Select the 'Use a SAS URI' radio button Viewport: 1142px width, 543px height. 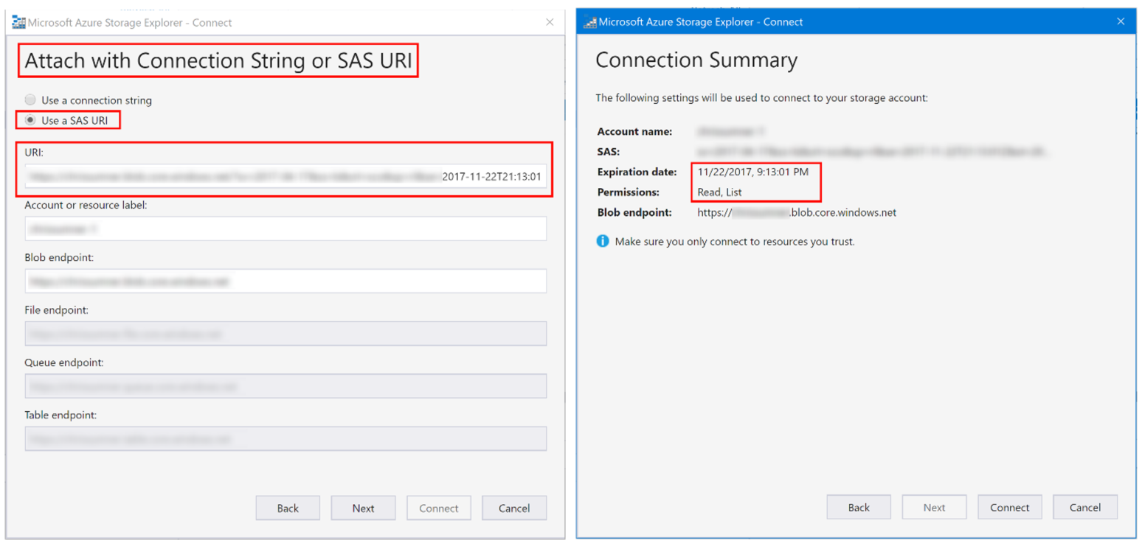(30, 120)
